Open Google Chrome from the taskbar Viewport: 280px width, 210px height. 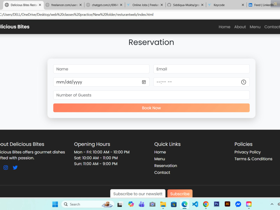[x=206, y=204]
